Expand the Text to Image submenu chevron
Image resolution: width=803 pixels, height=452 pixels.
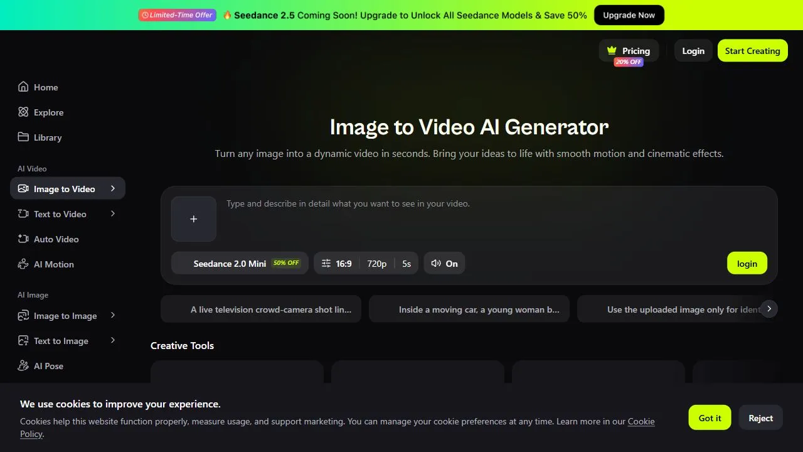click(113, 340)
